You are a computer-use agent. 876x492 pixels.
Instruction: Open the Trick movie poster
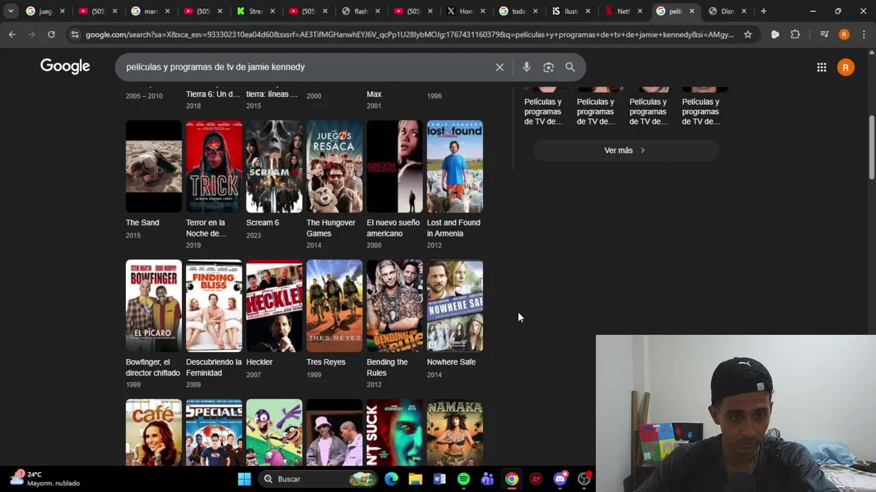pos(214,167)
